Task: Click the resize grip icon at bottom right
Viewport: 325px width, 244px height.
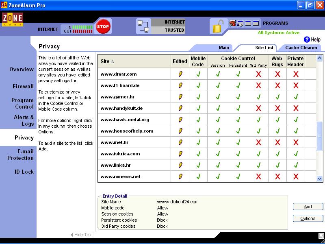Action: coord(321,235)
